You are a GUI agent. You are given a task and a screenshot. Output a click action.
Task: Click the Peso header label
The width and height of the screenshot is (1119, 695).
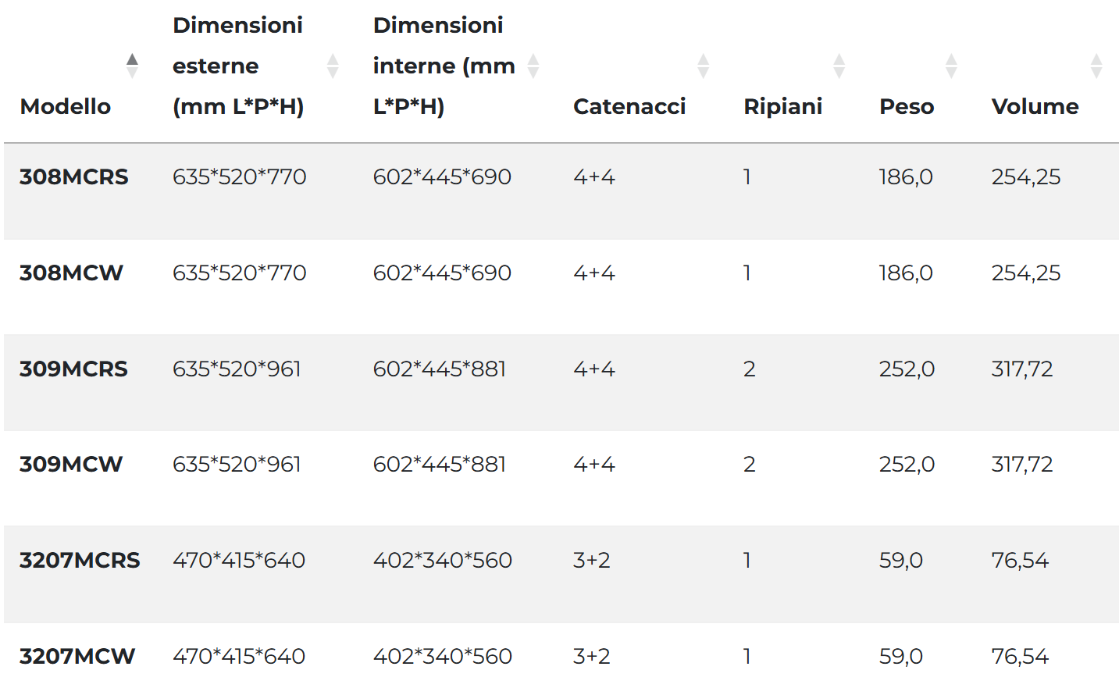click(907, 106)
